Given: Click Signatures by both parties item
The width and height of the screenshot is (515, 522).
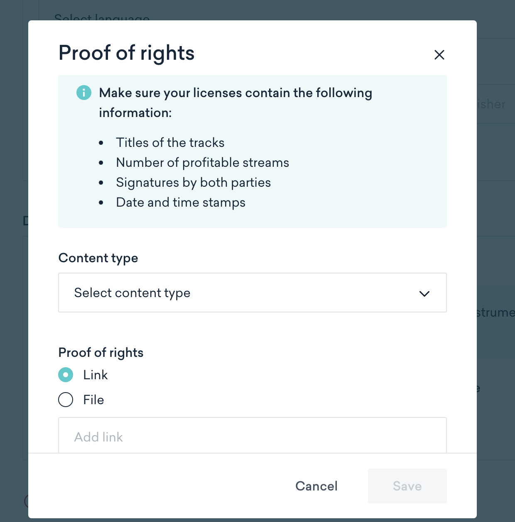Looking at the screenshot, I should coord(194,182).
